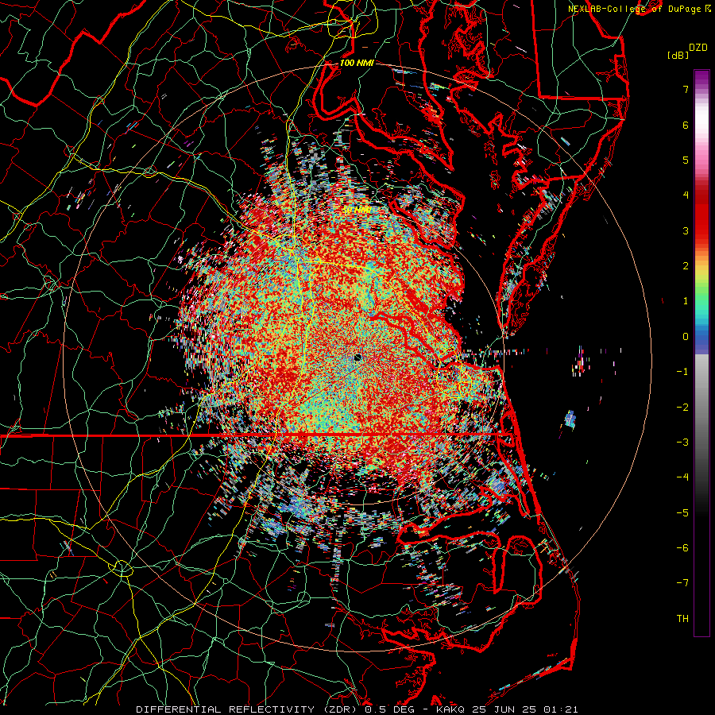Click the 6 value on the color scale

point(686,125)
